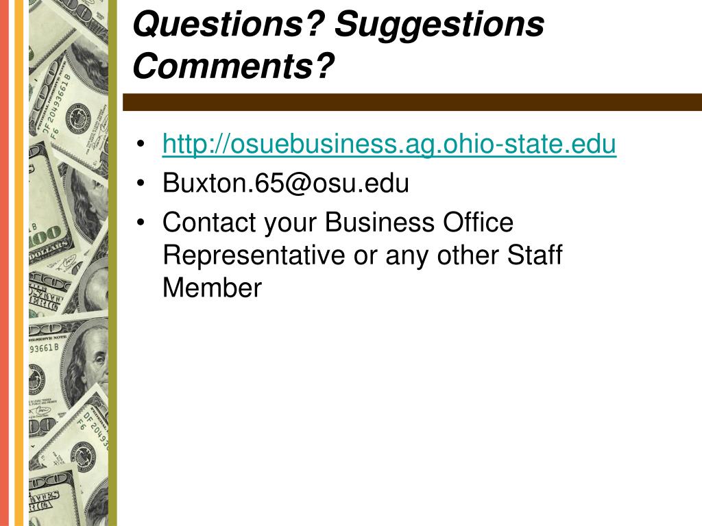702x526 pixels.
Task: Open the osuebusiness.ag.ohio-state.edu hyperlink
Action: pyautogui.click(x=389, y=144)
